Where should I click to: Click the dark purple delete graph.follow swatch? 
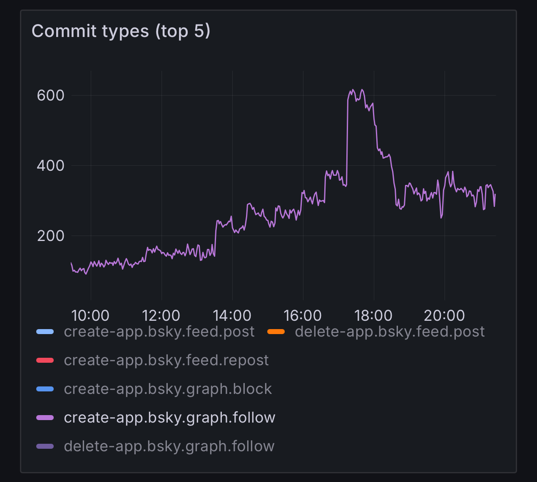45,446
